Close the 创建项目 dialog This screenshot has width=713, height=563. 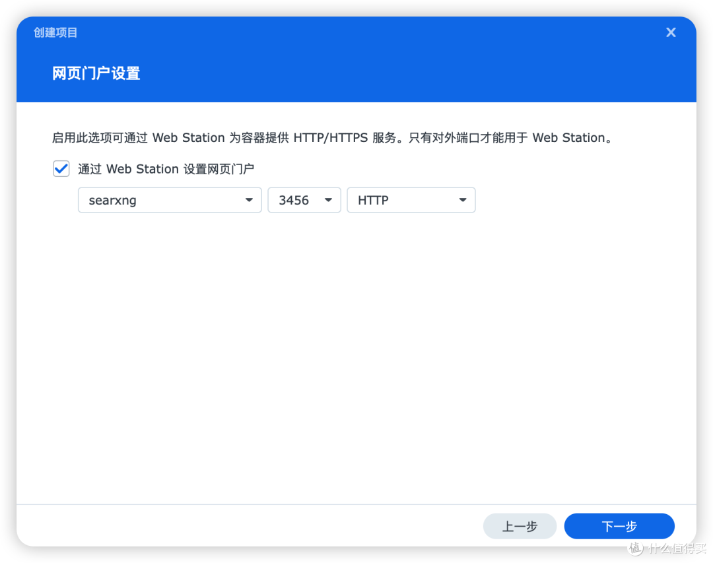tap(671, 32)
